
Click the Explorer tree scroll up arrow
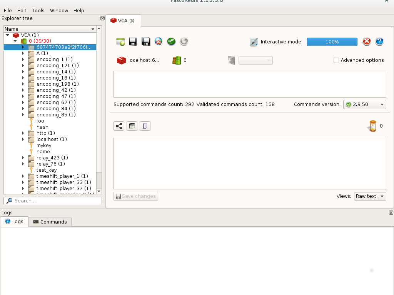99,28
